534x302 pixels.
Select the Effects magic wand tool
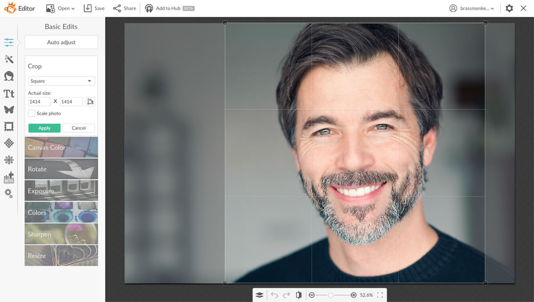(9, 59)
